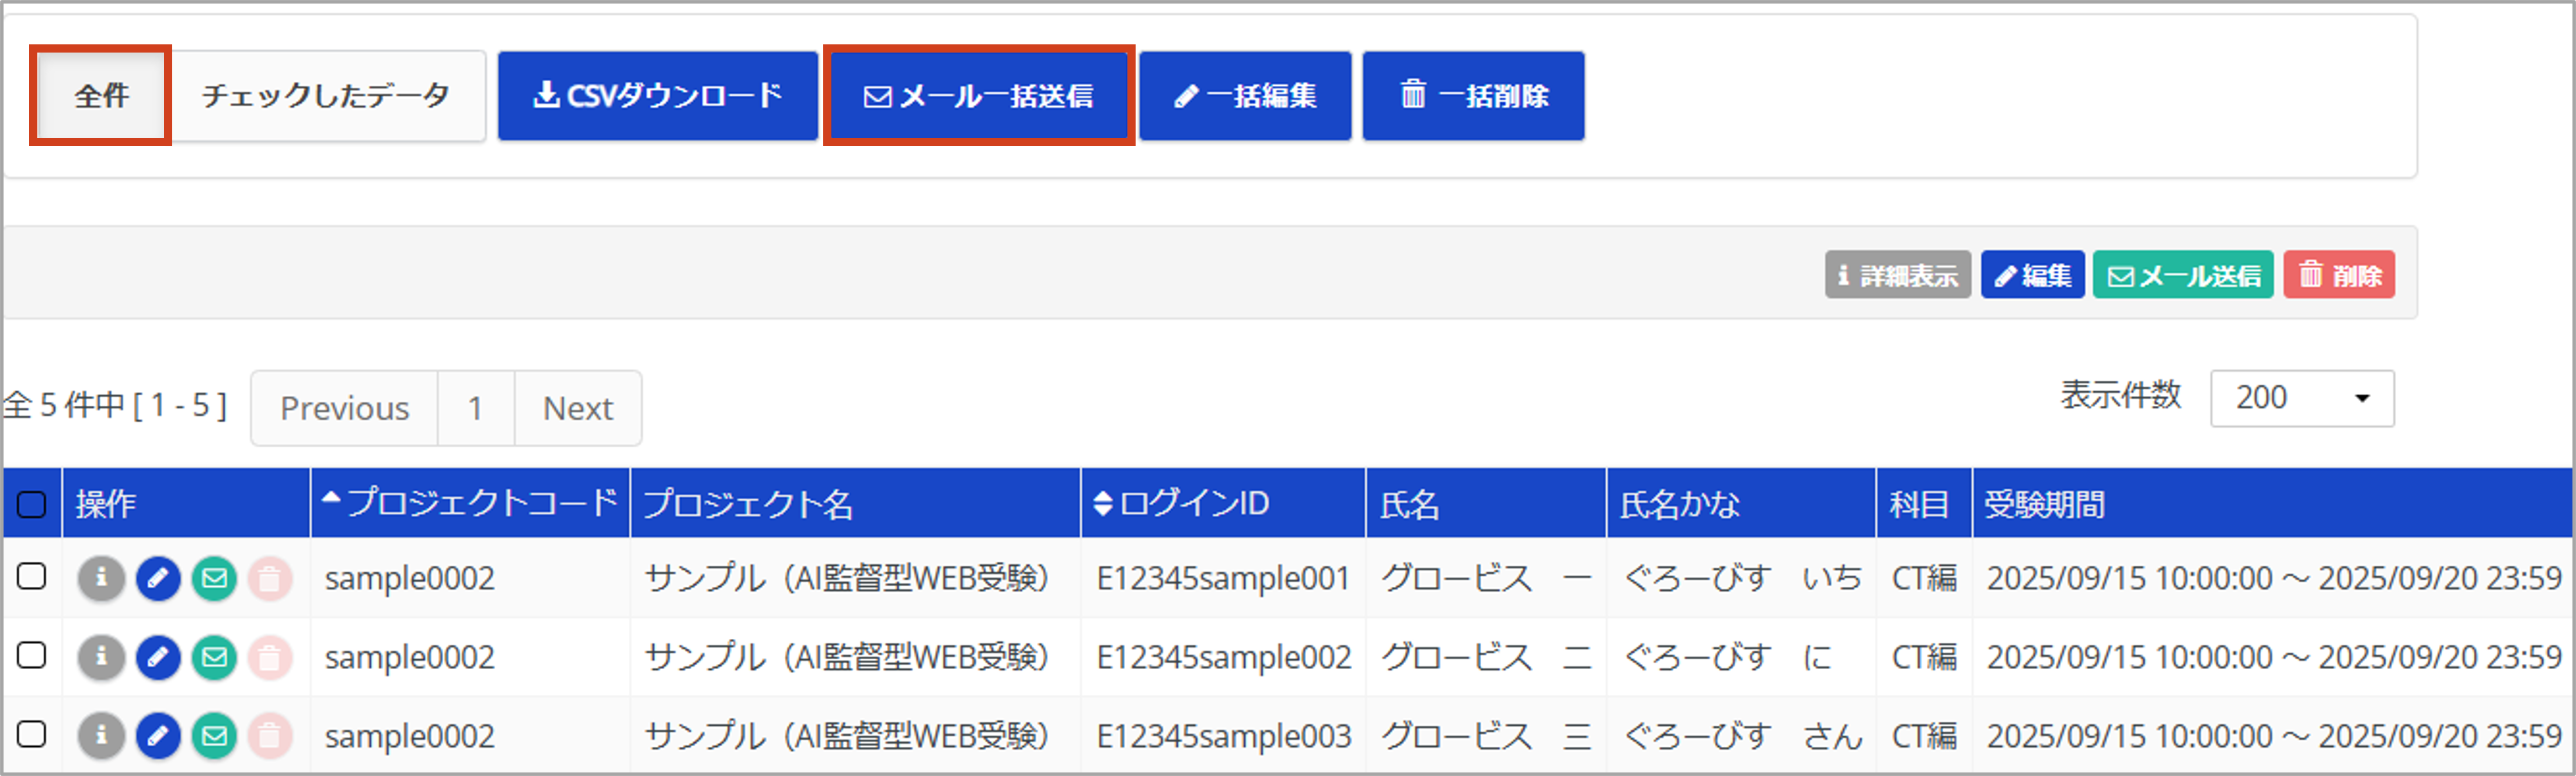This screenshot has height=776, width=2576.
Task: Click the 氏名かな column header
Action: (1741, 503)
